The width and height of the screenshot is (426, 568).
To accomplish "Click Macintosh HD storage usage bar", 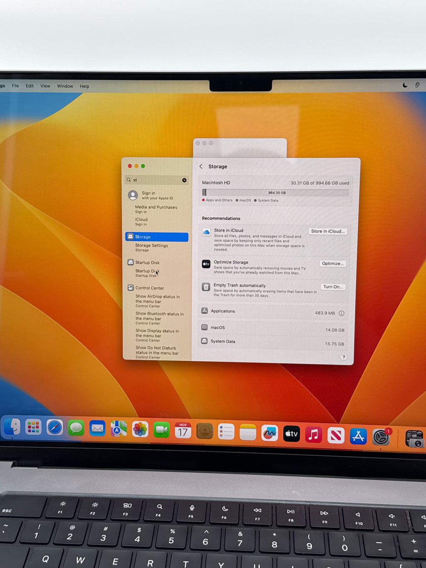I will [x=275, y=193].
